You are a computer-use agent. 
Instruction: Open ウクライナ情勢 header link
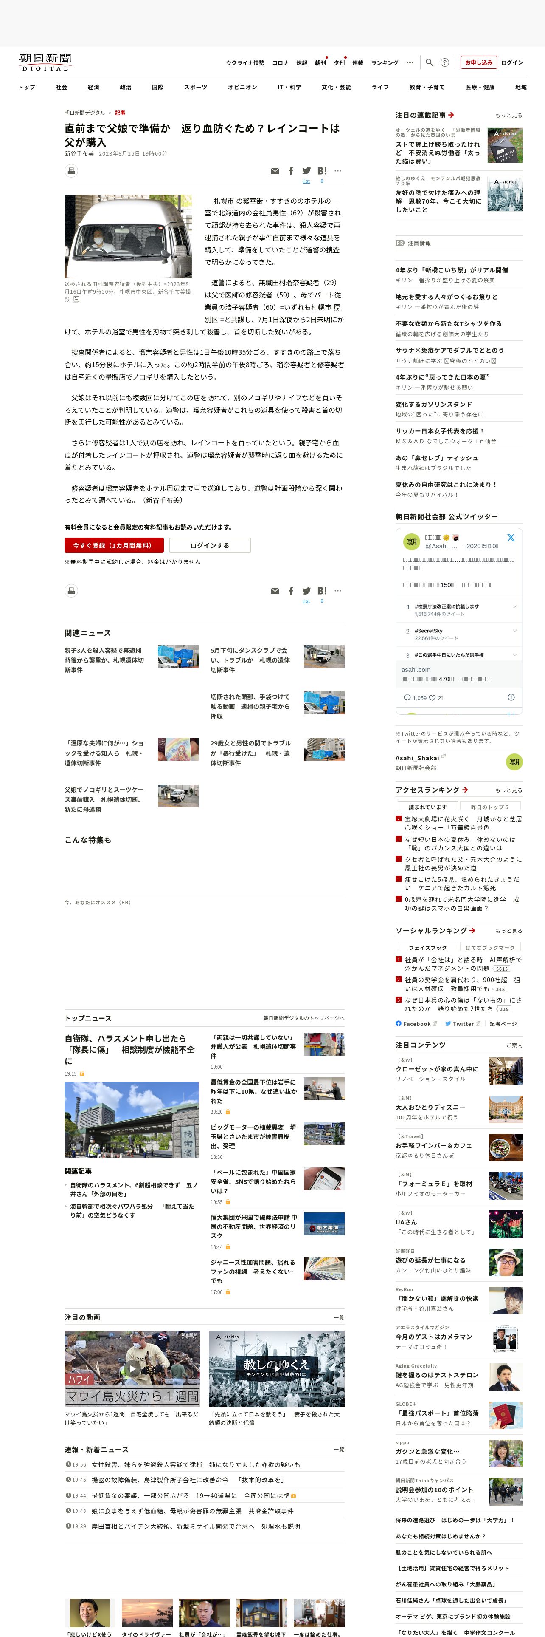(x=245, y=63)
